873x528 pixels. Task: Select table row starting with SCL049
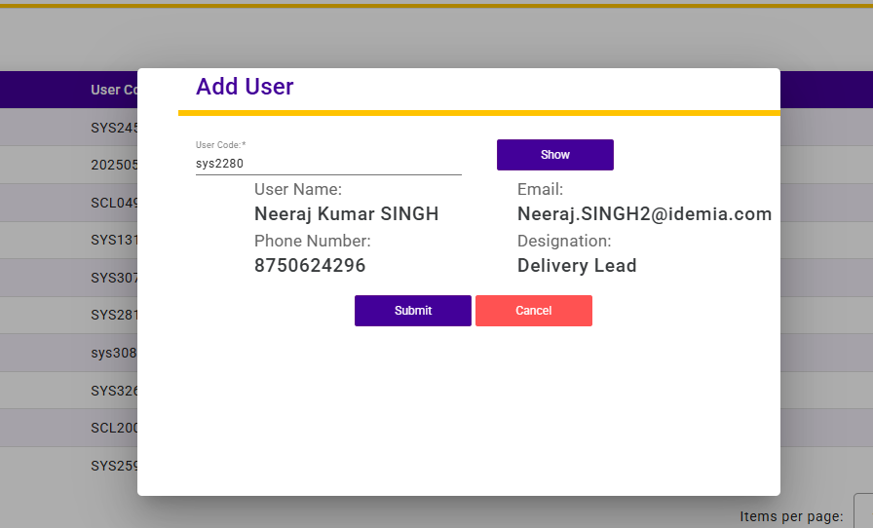click(x=114, y=204)
